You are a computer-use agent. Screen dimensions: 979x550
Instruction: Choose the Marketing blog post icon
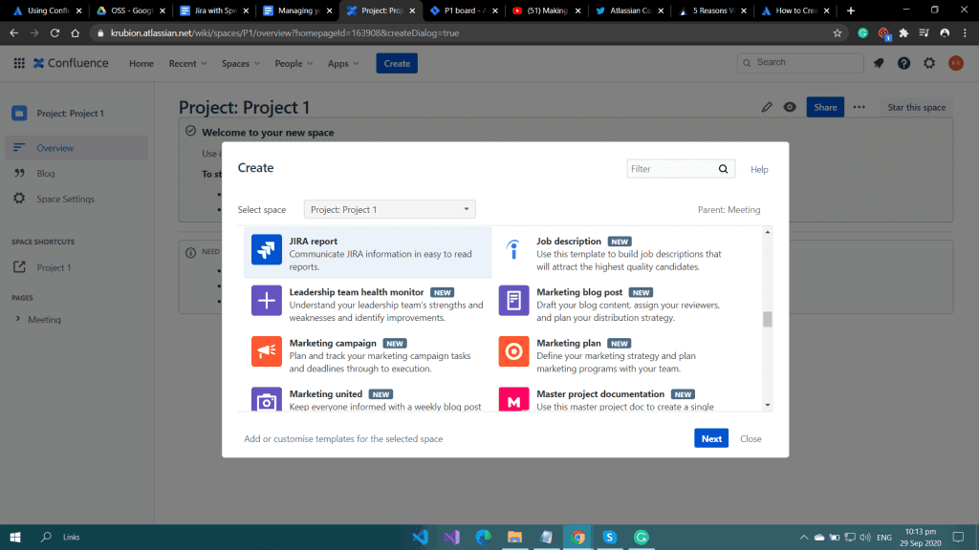tap(513, 301)
